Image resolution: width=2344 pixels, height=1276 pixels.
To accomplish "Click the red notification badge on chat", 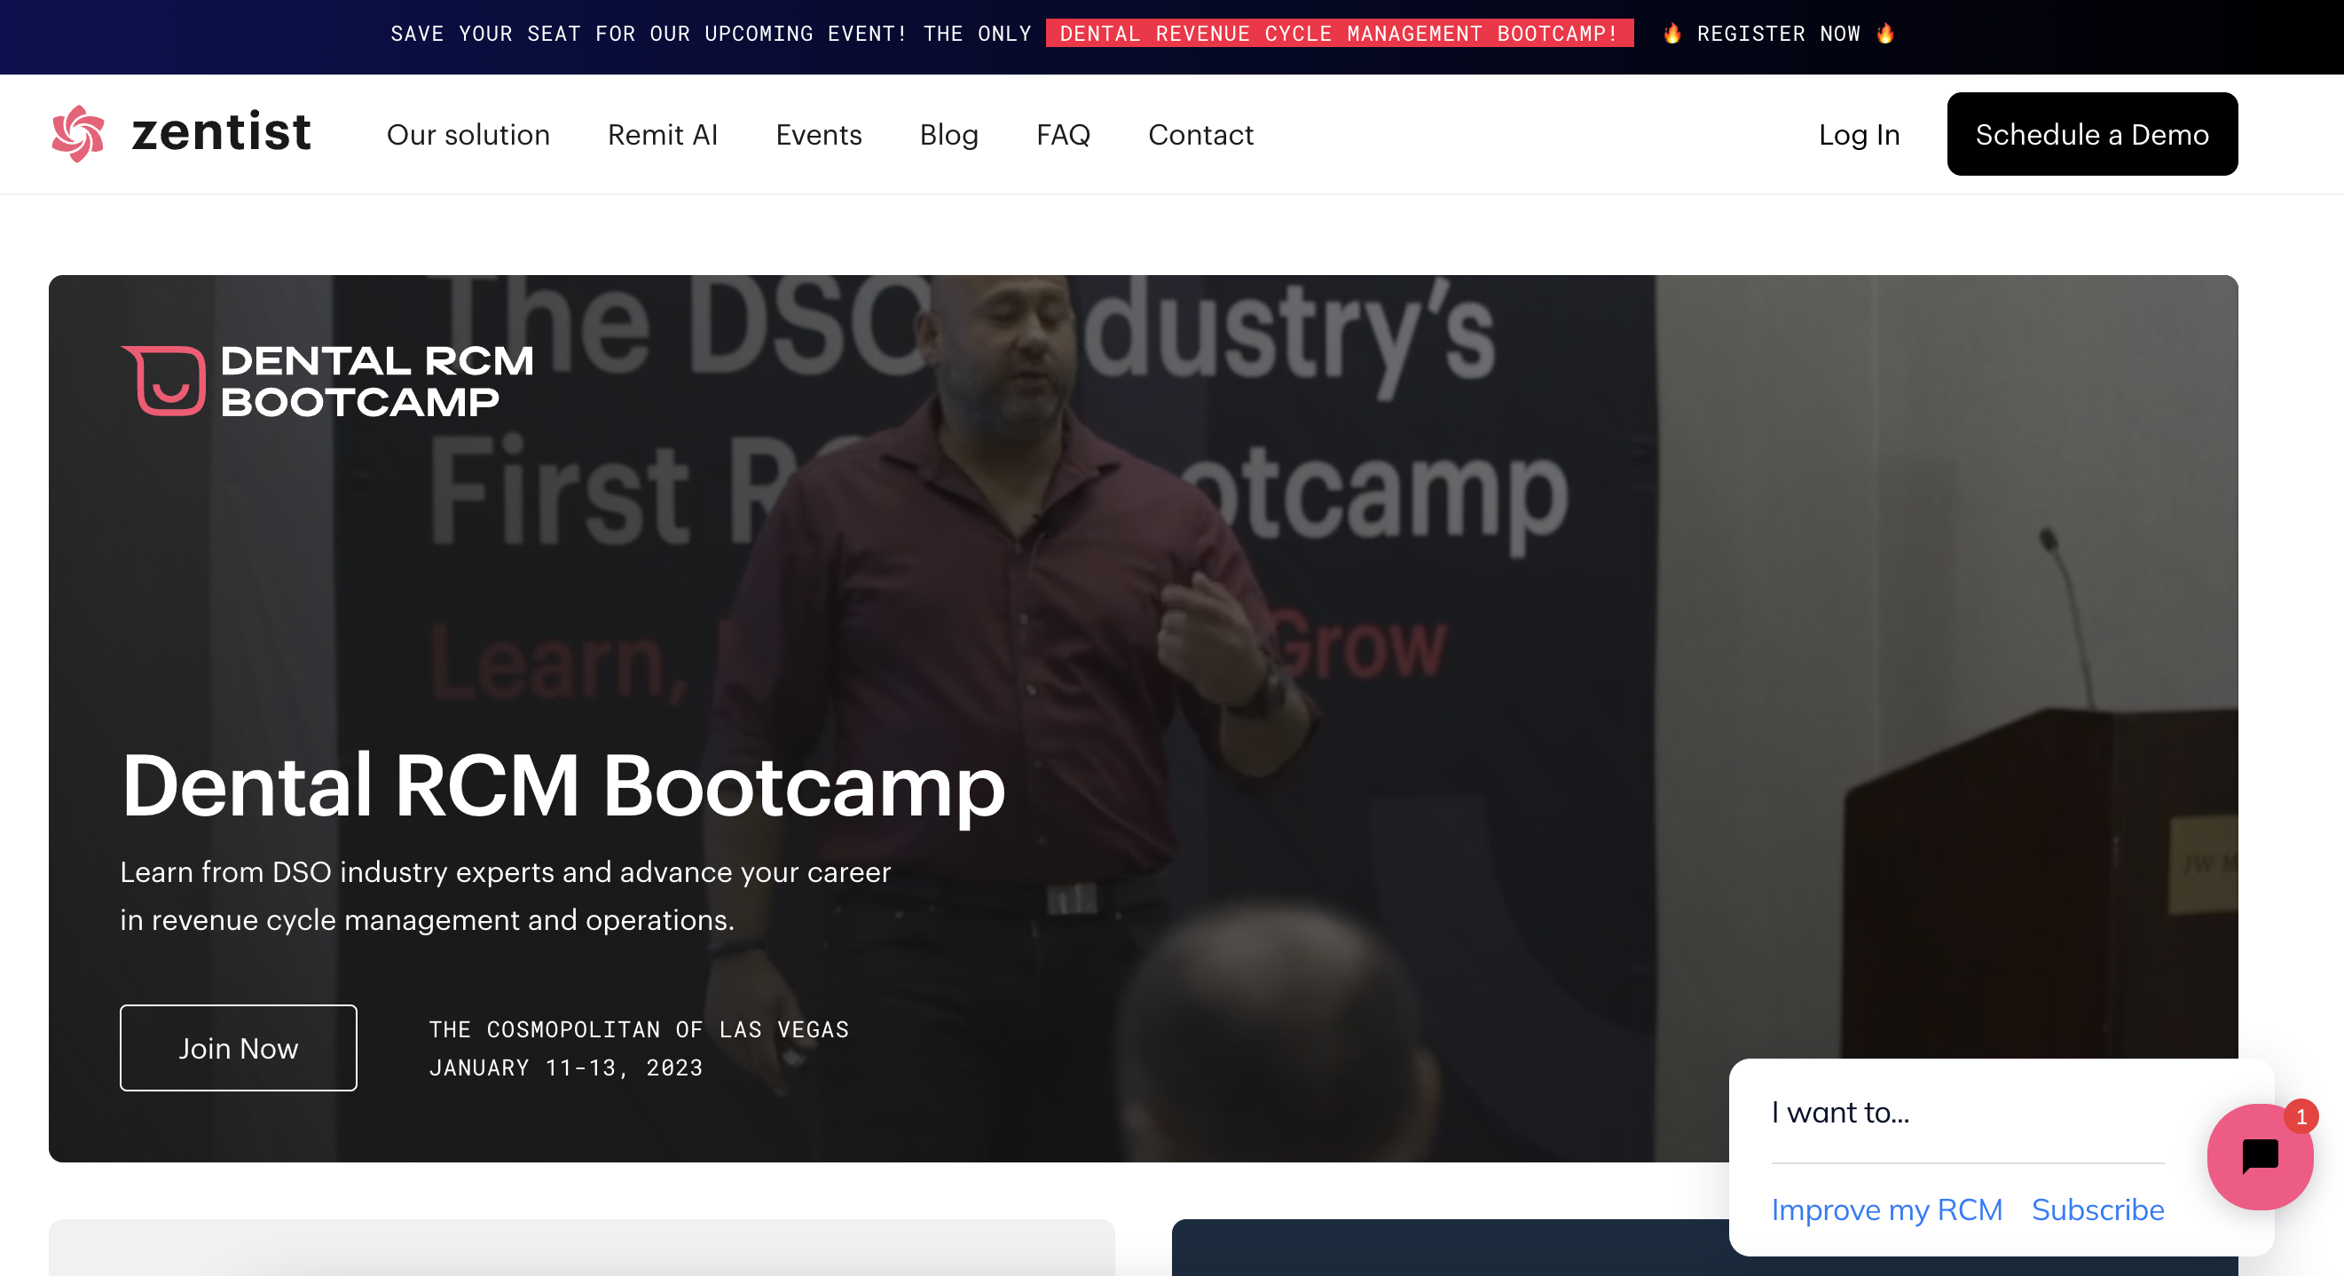I will [2301, 1117].
